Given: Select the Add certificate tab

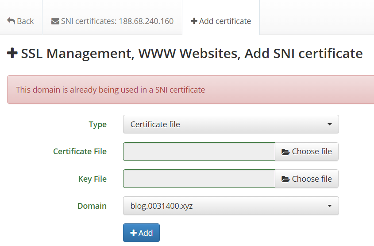Looking at the screenshot, I should coord(221,21).
